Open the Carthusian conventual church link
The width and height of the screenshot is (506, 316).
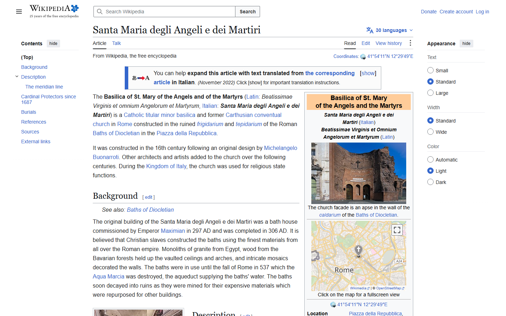point(187,119)
